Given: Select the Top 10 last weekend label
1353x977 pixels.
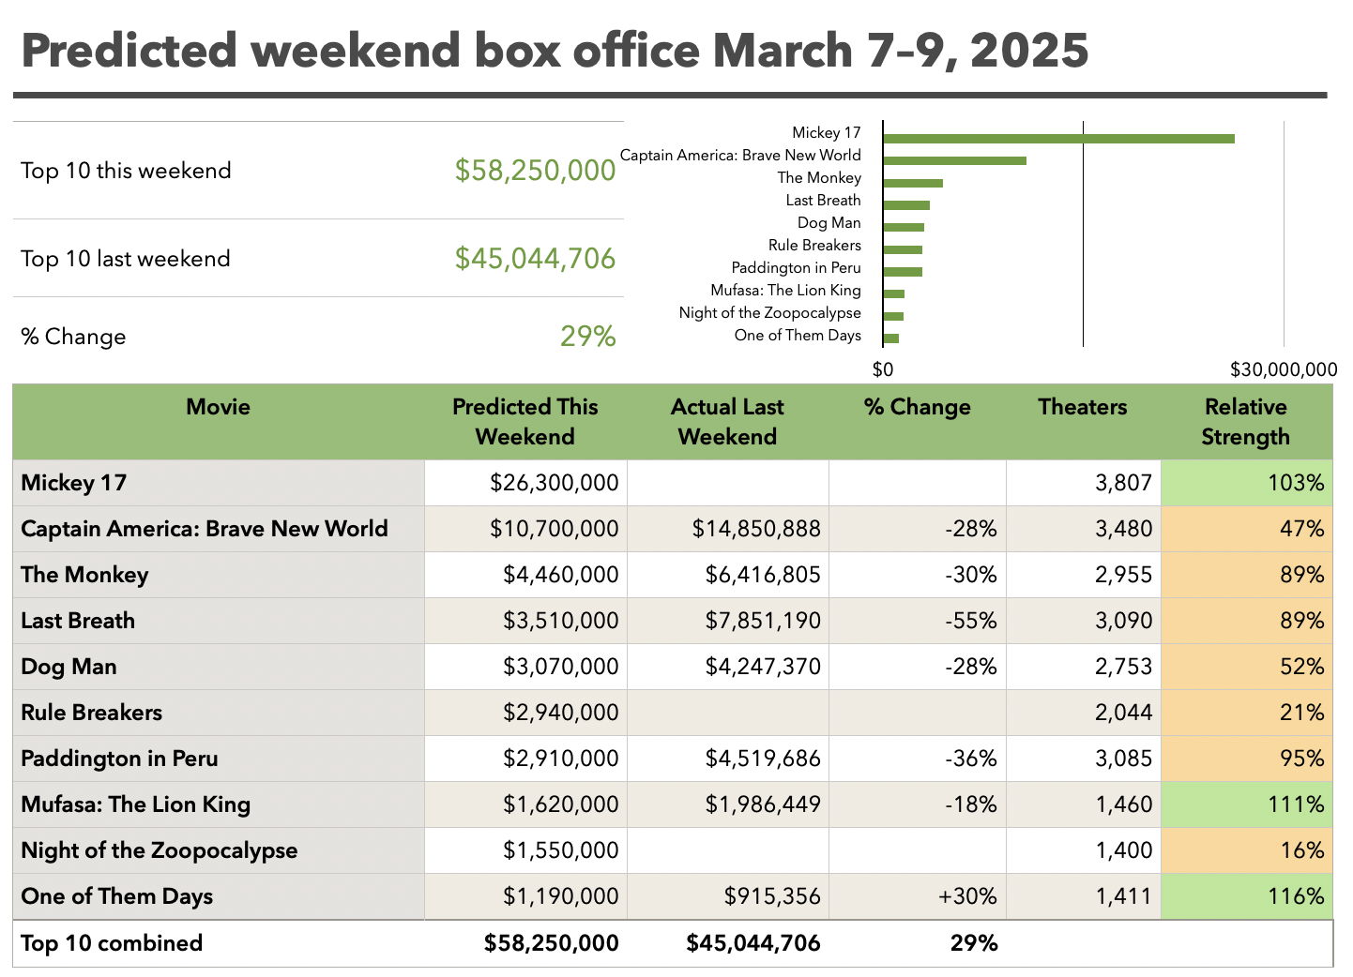Looking at the screenshot, I should pyautogui.click(x=126, y=259).
